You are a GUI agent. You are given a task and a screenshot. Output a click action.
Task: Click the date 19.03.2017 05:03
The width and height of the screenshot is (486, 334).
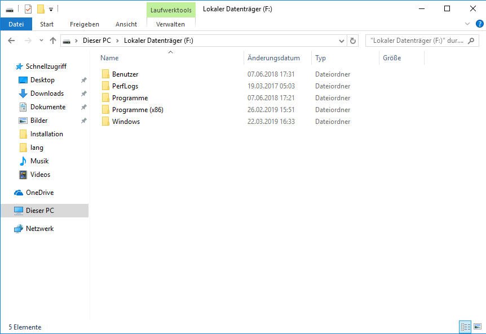(x=271, y=86)
